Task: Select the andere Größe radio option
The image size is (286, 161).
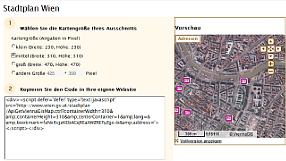Action: pos(13,73)
